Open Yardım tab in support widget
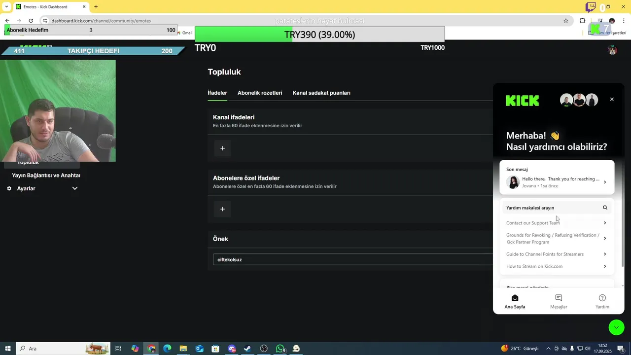Image resolution: width=631 pixels, height=355 pixels. 602,301
